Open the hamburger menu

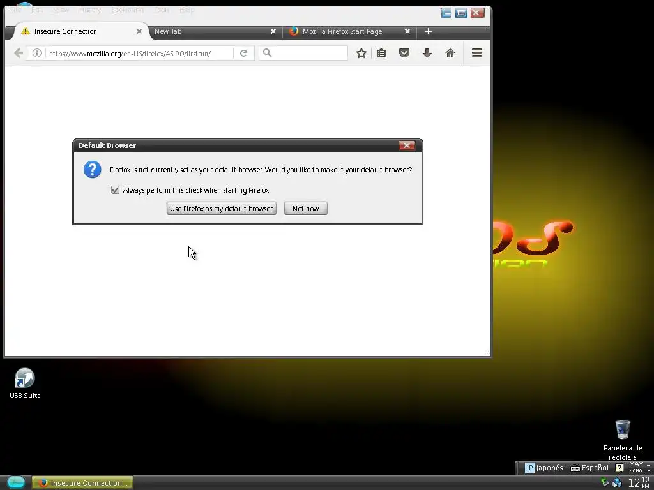[x=476, y=53]
